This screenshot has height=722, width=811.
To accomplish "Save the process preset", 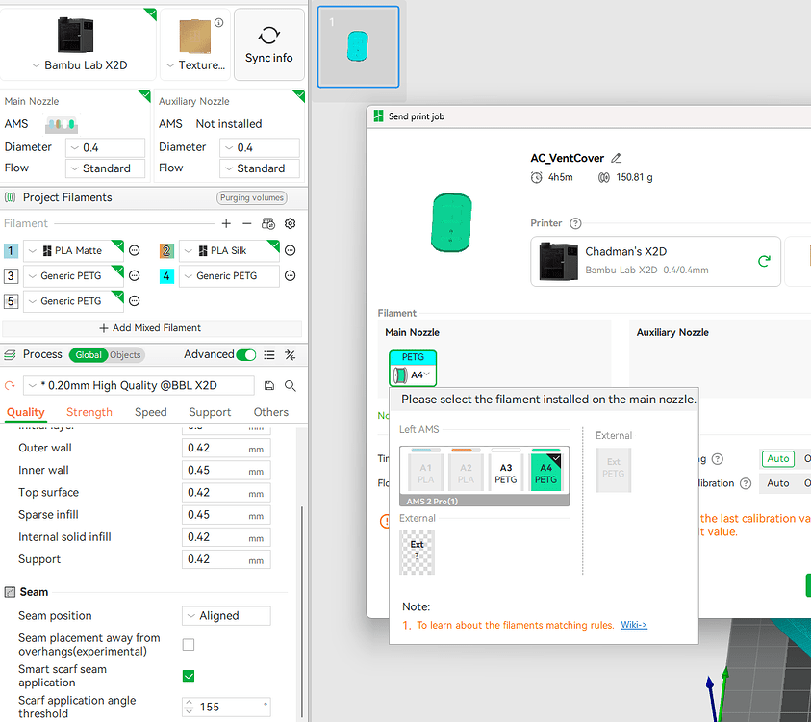I will point(269,386).
